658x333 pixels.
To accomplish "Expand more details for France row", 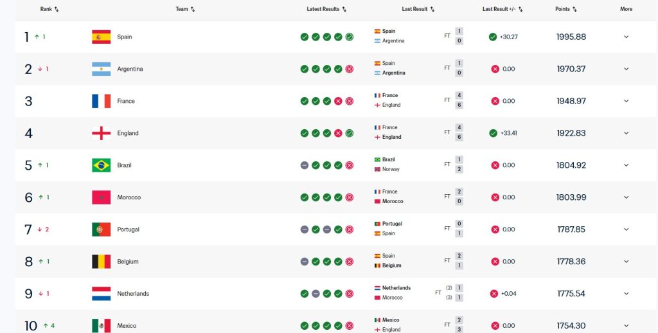I will (626, 101).
